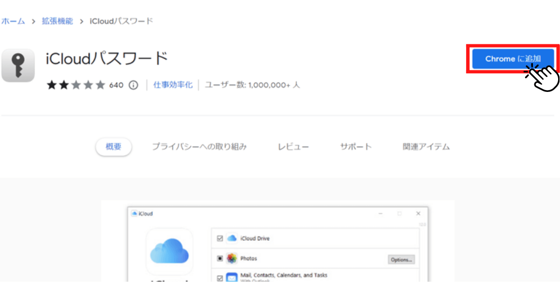The height and width of the screenshot is (294, 560).
Task: Switch to the レビュー tab
Action: tap(293, 146)
